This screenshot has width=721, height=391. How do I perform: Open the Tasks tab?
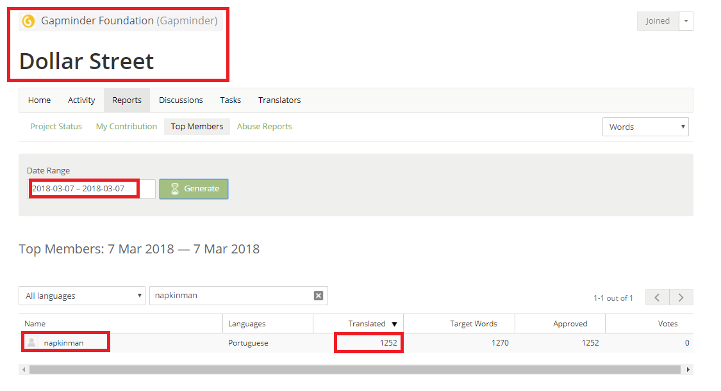[x=230, y=100]
